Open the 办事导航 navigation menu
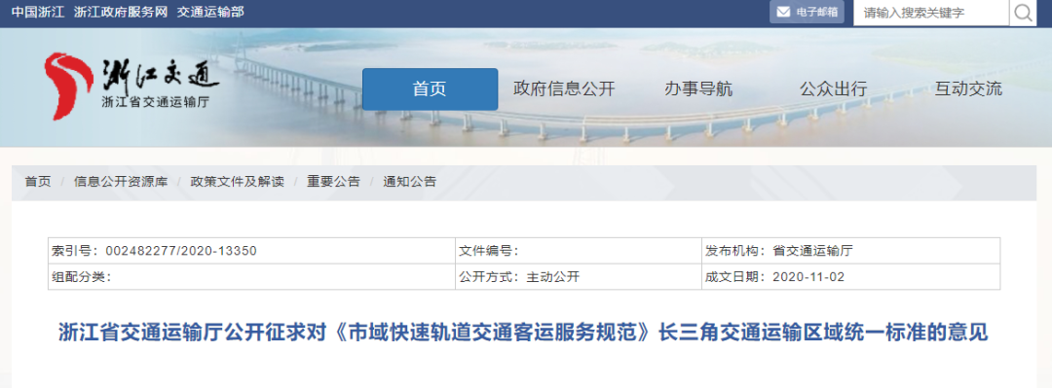The image size is (1052, 388). pyautogui.click(x=698, y=89)
